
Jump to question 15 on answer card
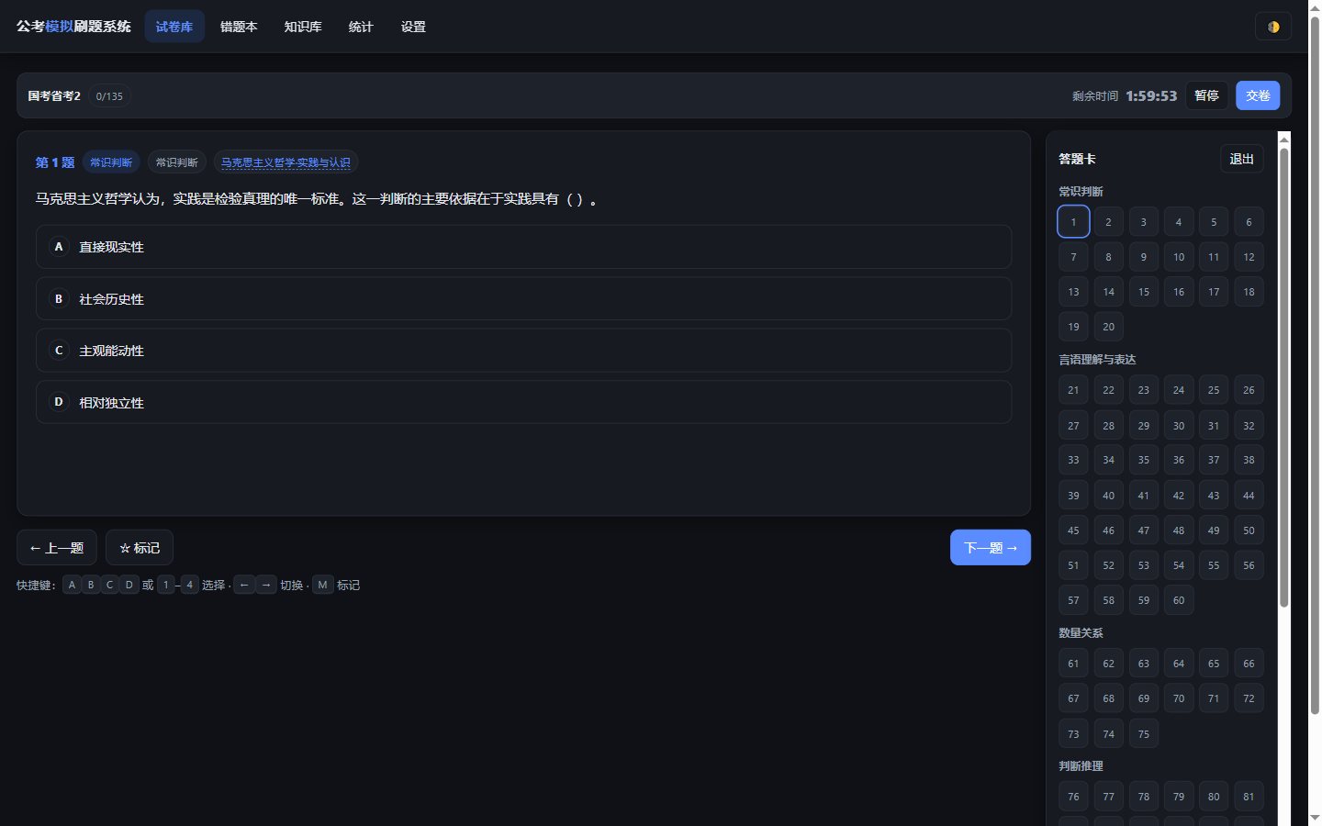[1144, 292]
